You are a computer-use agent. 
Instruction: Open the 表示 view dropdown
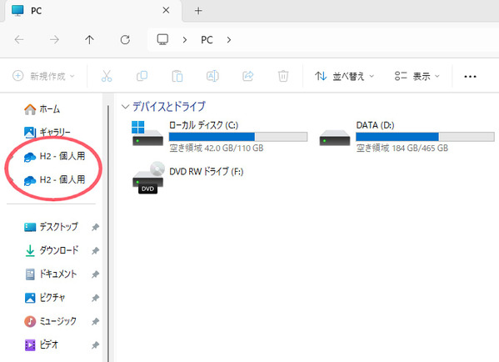(417, 76)
